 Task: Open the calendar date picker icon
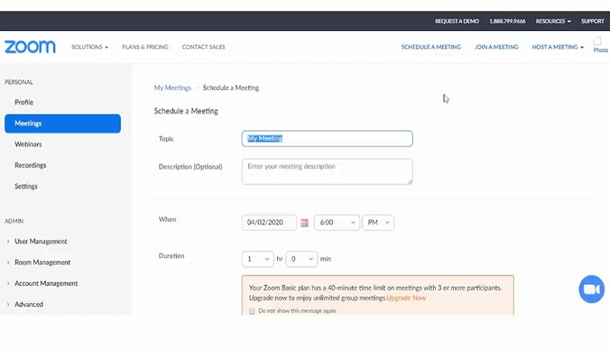[x=304, y=223]
